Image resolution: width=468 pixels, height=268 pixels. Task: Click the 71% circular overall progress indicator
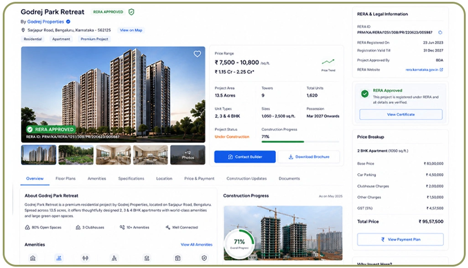[239, 243]
